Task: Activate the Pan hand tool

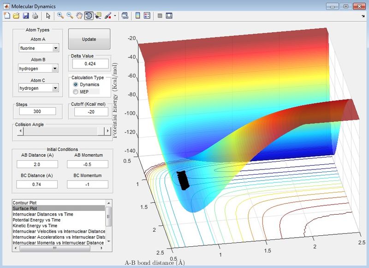Action: pos(79,16)
